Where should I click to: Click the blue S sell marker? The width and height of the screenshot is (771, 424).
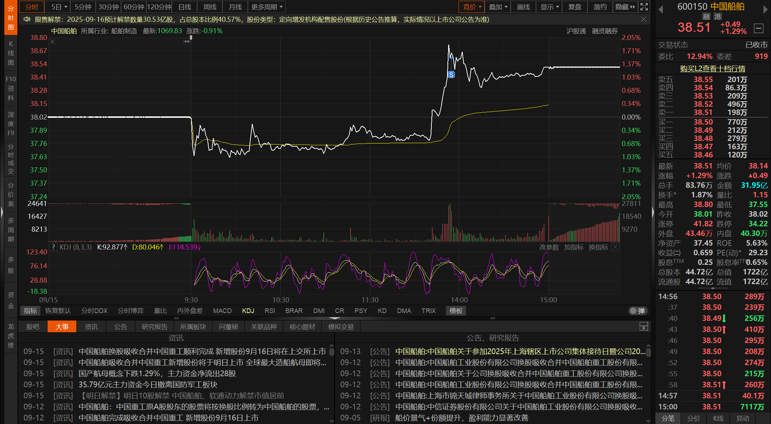pos(451,75)
